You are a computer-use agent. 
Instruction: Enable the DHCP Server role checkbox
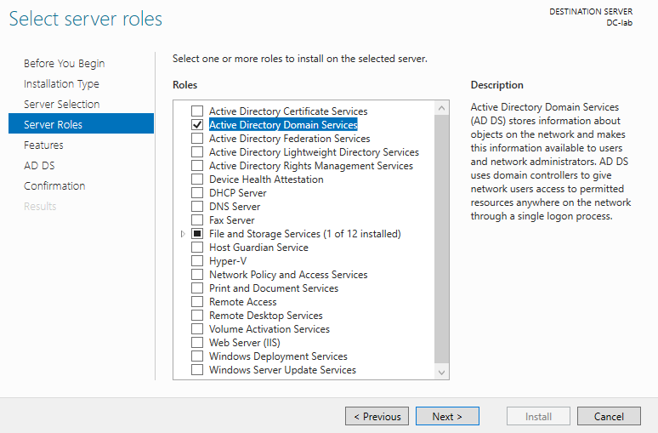coord(197,193)
